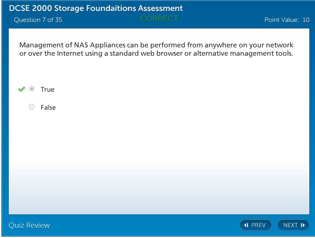Viewport: 315px width, 238px height.
Task: Choose the False radio button
Action: click(32, 107)
